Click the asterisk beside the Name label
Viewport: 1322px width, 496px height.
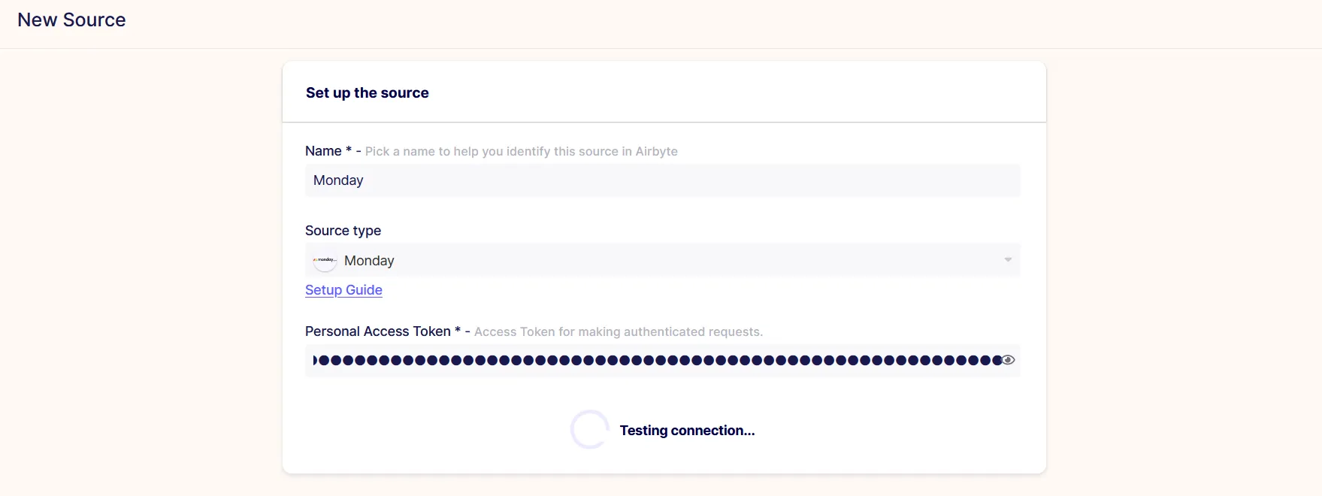point(349,150)
